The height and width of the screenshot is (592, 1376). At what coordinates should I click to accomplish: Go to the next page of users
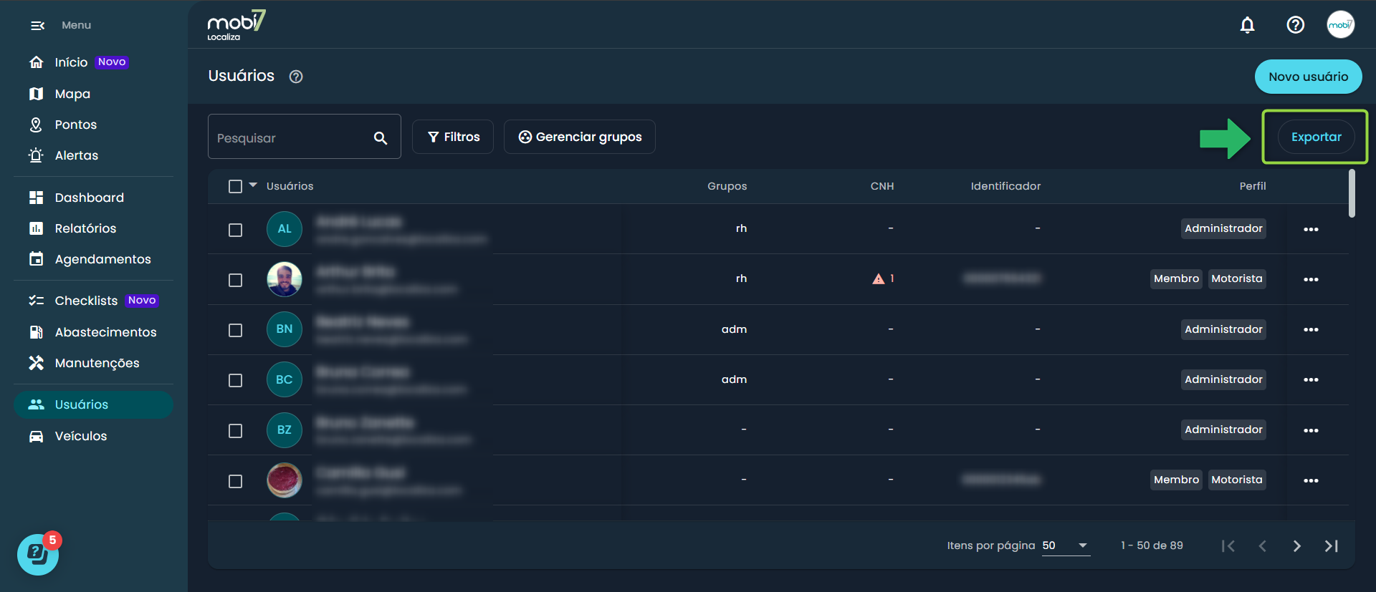click(1296, 546)
